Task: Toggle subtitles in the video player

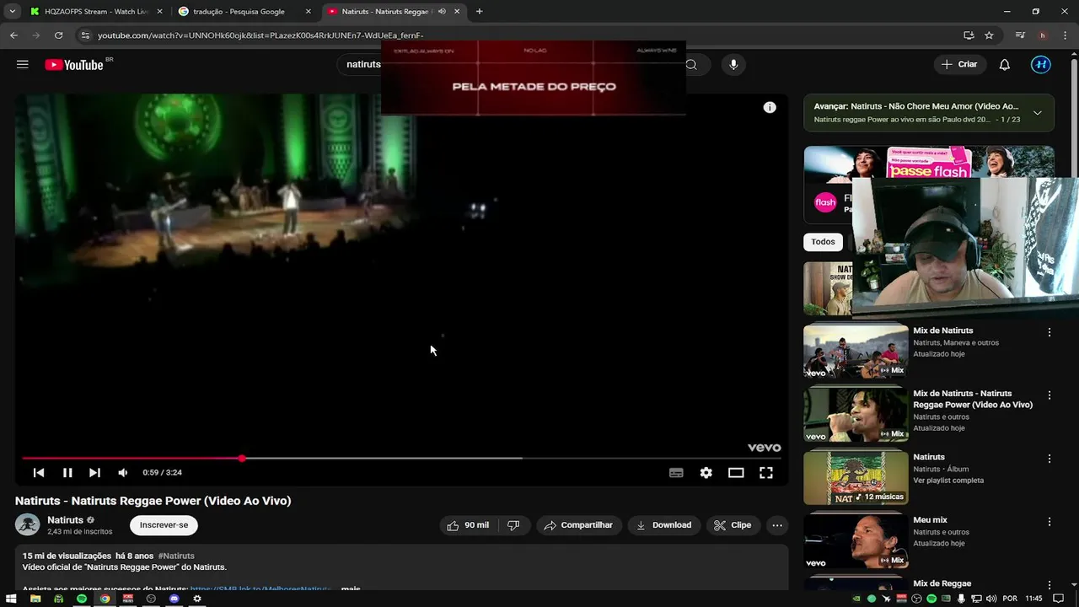Action: pos(676,473)
